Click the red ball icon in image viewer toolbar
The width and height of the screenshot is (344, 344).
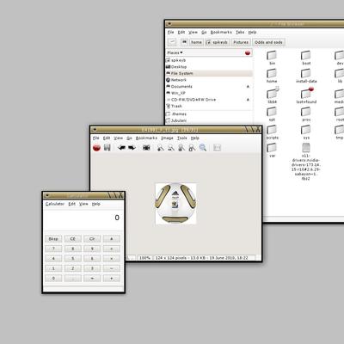click(x=96, y=148)
